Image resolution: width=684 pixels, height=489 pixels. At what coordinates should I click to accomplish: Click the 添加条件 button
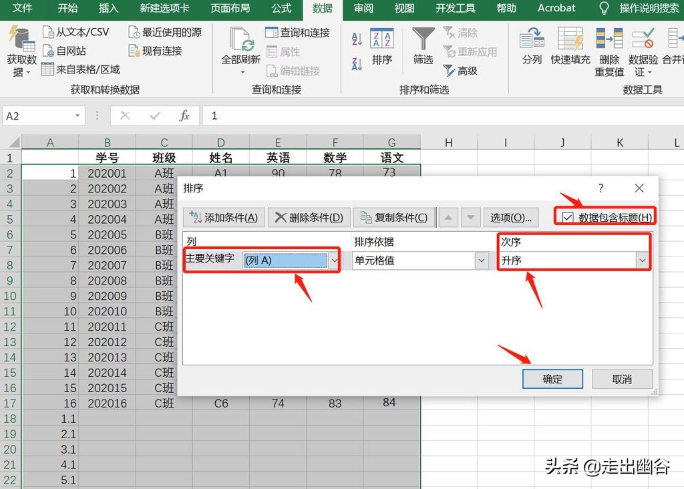coord(224,217)
